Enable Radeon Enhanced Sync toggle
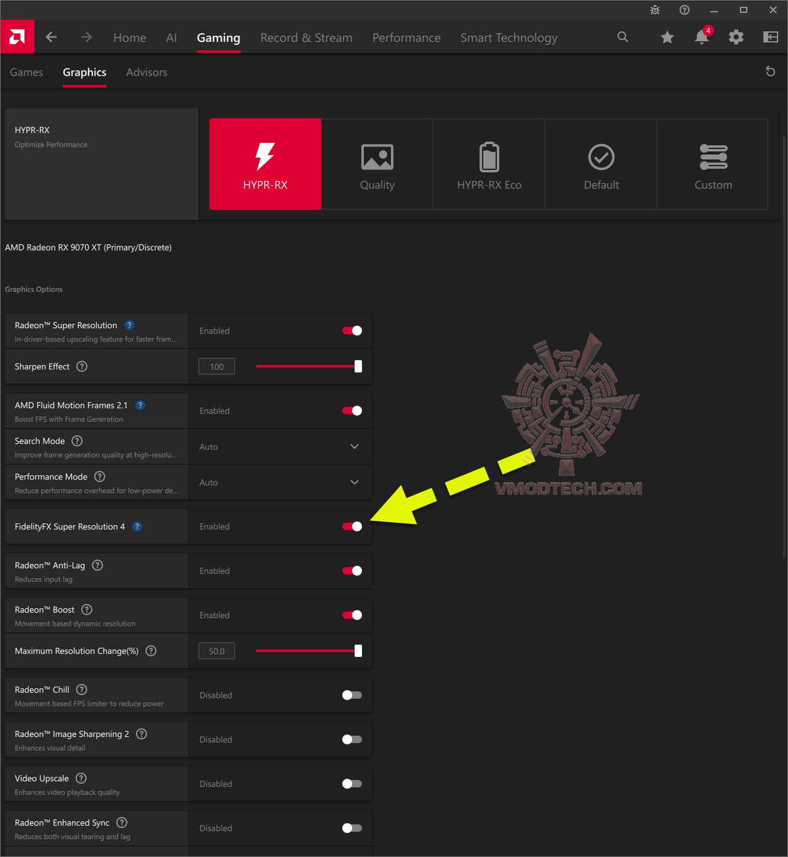The height and width of the screenshot is (857, 788). coord(352,828)
